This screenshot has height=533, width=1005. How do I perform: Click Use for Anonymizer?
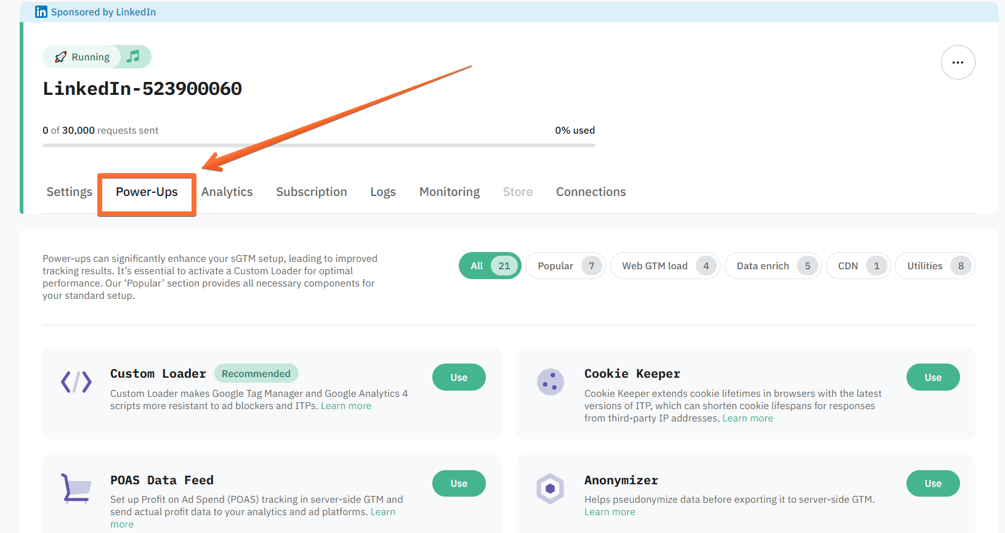(x=933, y=483)
